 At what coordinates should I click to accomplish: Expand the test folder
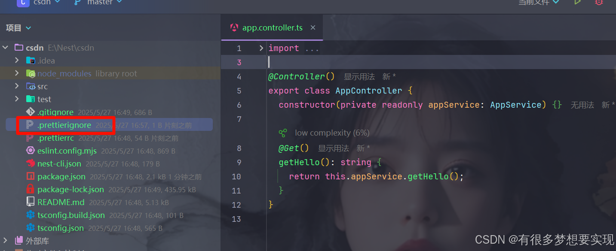click(17, 99)
